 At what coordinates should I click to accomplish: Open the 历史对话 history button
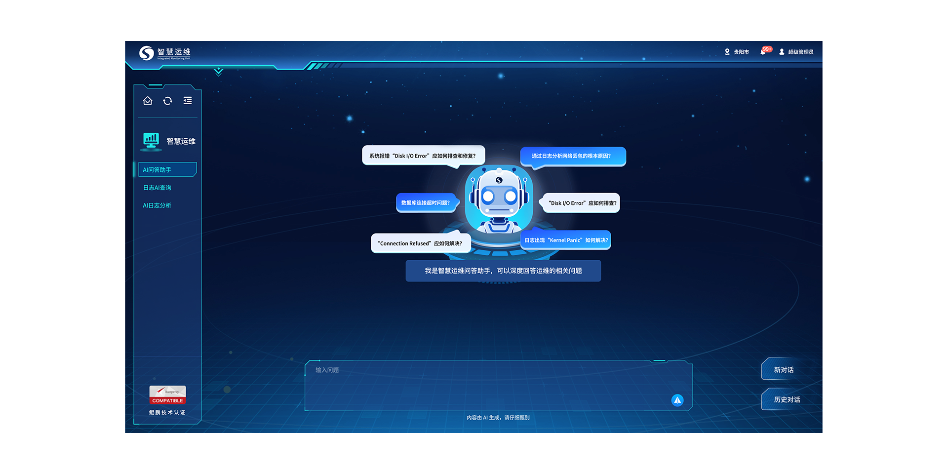[x=787, y=399]
